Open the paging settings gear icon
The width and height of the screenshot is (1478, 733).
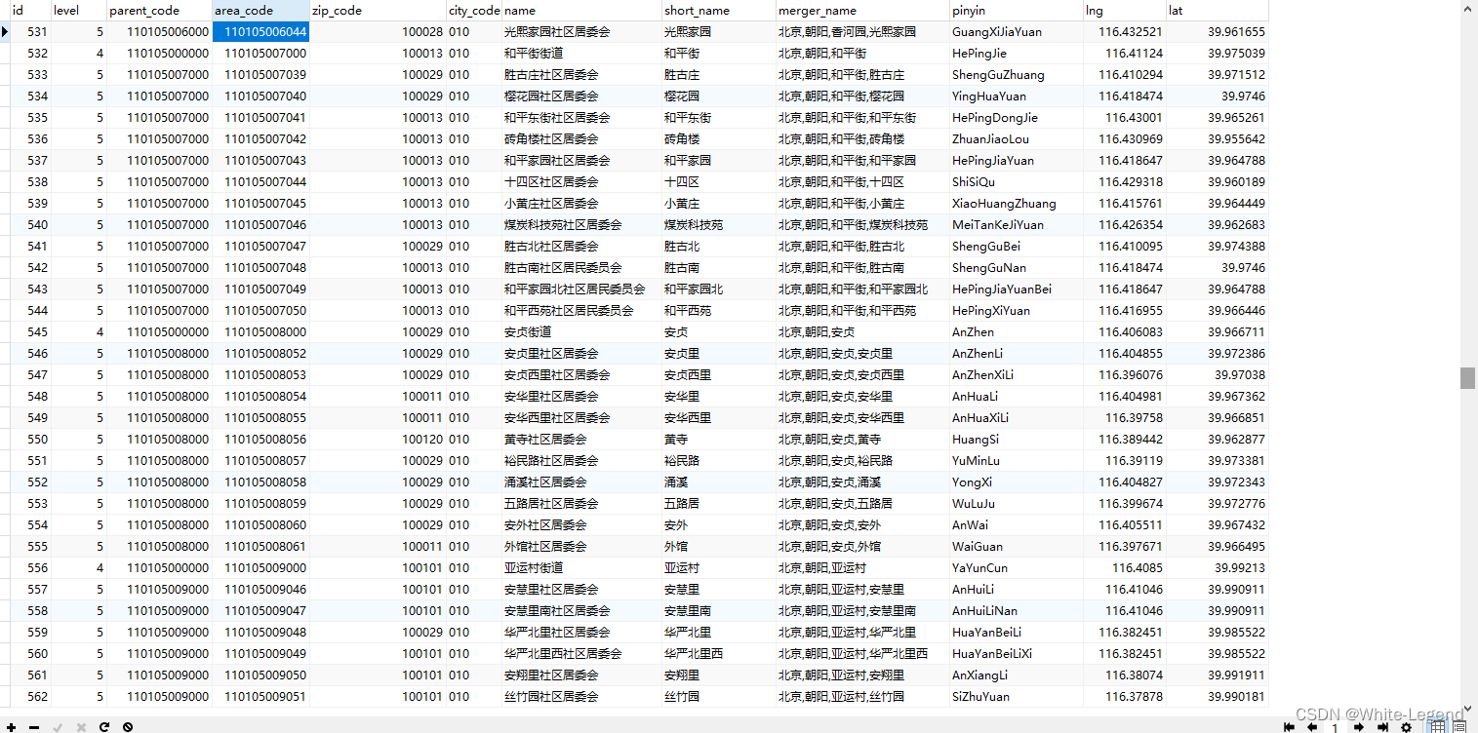coord(1406,726)
